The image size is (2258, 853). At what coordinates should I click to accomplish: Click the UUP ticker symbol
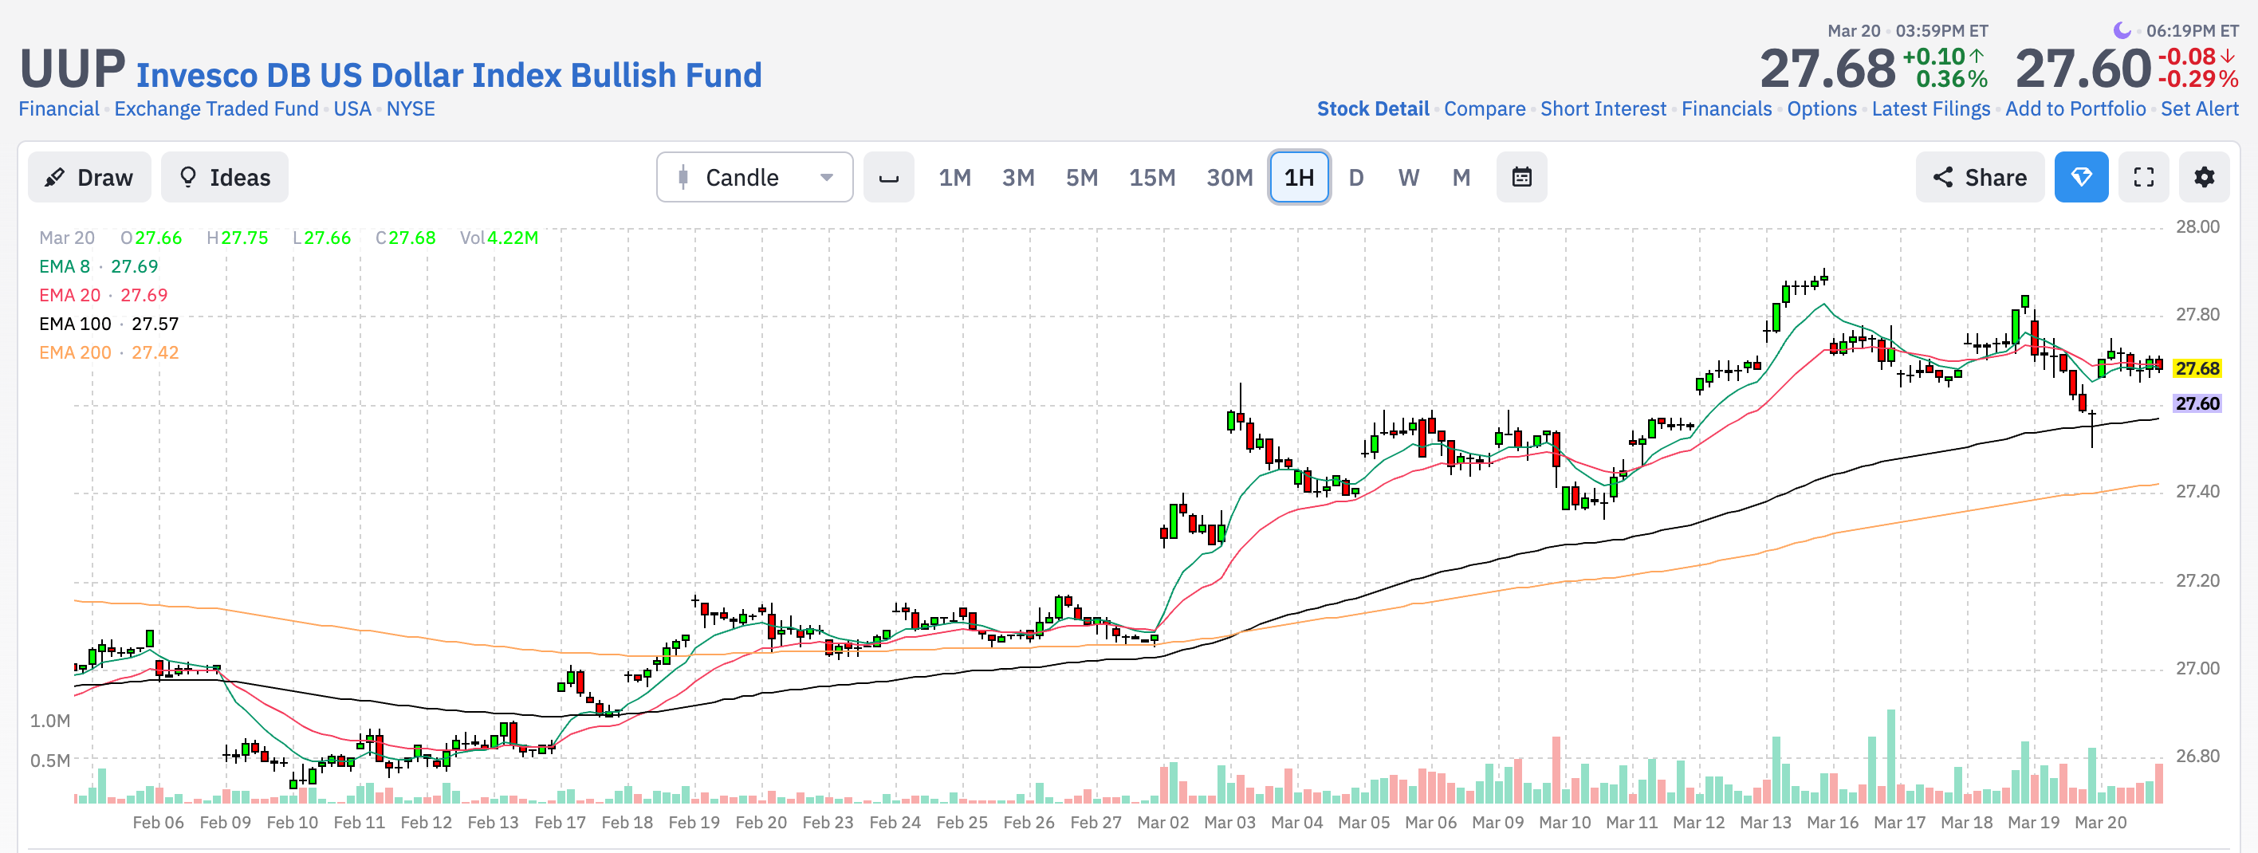[x=73, y=69]
